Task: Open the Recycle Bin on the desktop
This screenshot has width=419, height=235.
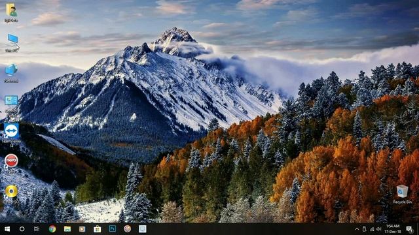Action: 402,195
